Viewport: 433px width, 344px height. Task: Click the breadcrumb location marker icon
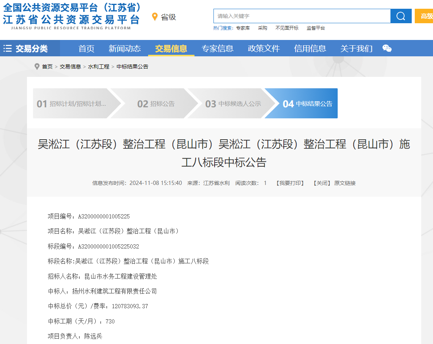pyautogui.click(x=37, y=67)
